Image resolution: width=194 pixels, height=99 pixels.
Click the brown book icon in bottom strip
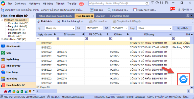[30, 91]
